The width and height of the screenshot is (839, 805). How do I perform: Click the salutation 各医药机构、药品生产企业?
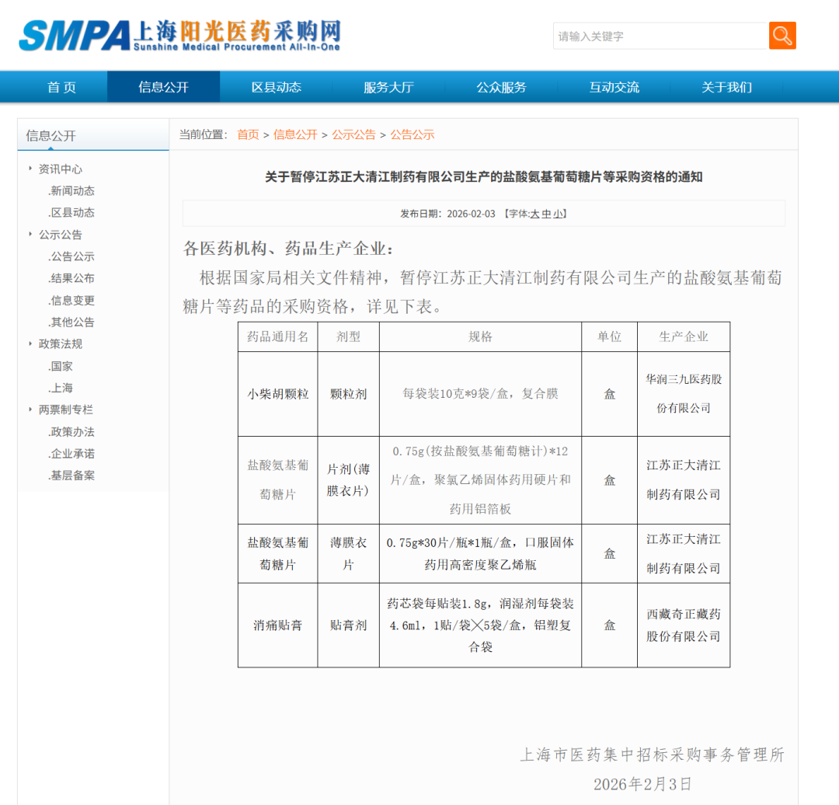(x=288, y=249)
